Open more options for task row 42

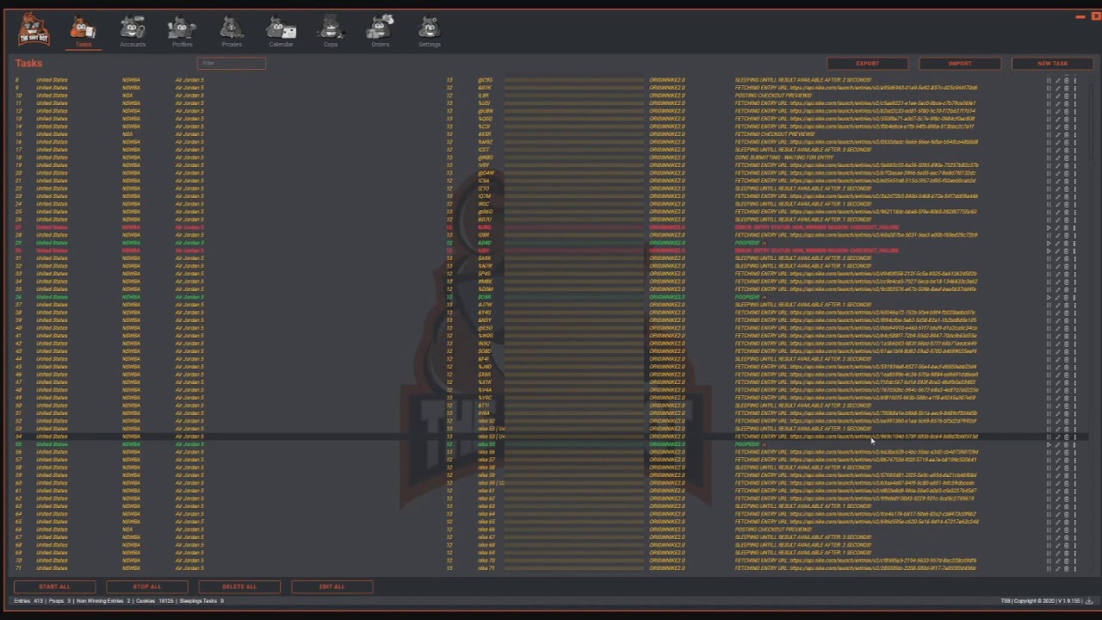pyautogui.click(x=1075, y=344)
